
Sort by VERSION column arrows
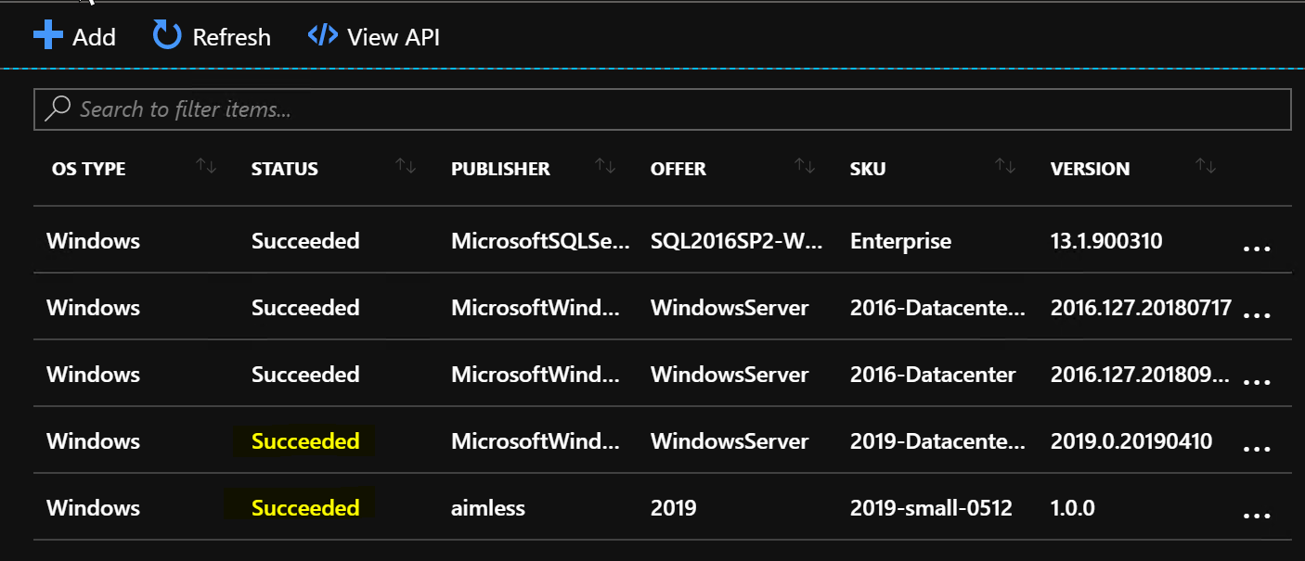tap(1206, 167)
